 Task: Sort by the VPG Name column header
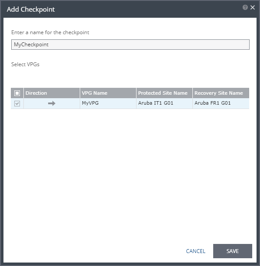pyautogui.click(x=108, y=93)
